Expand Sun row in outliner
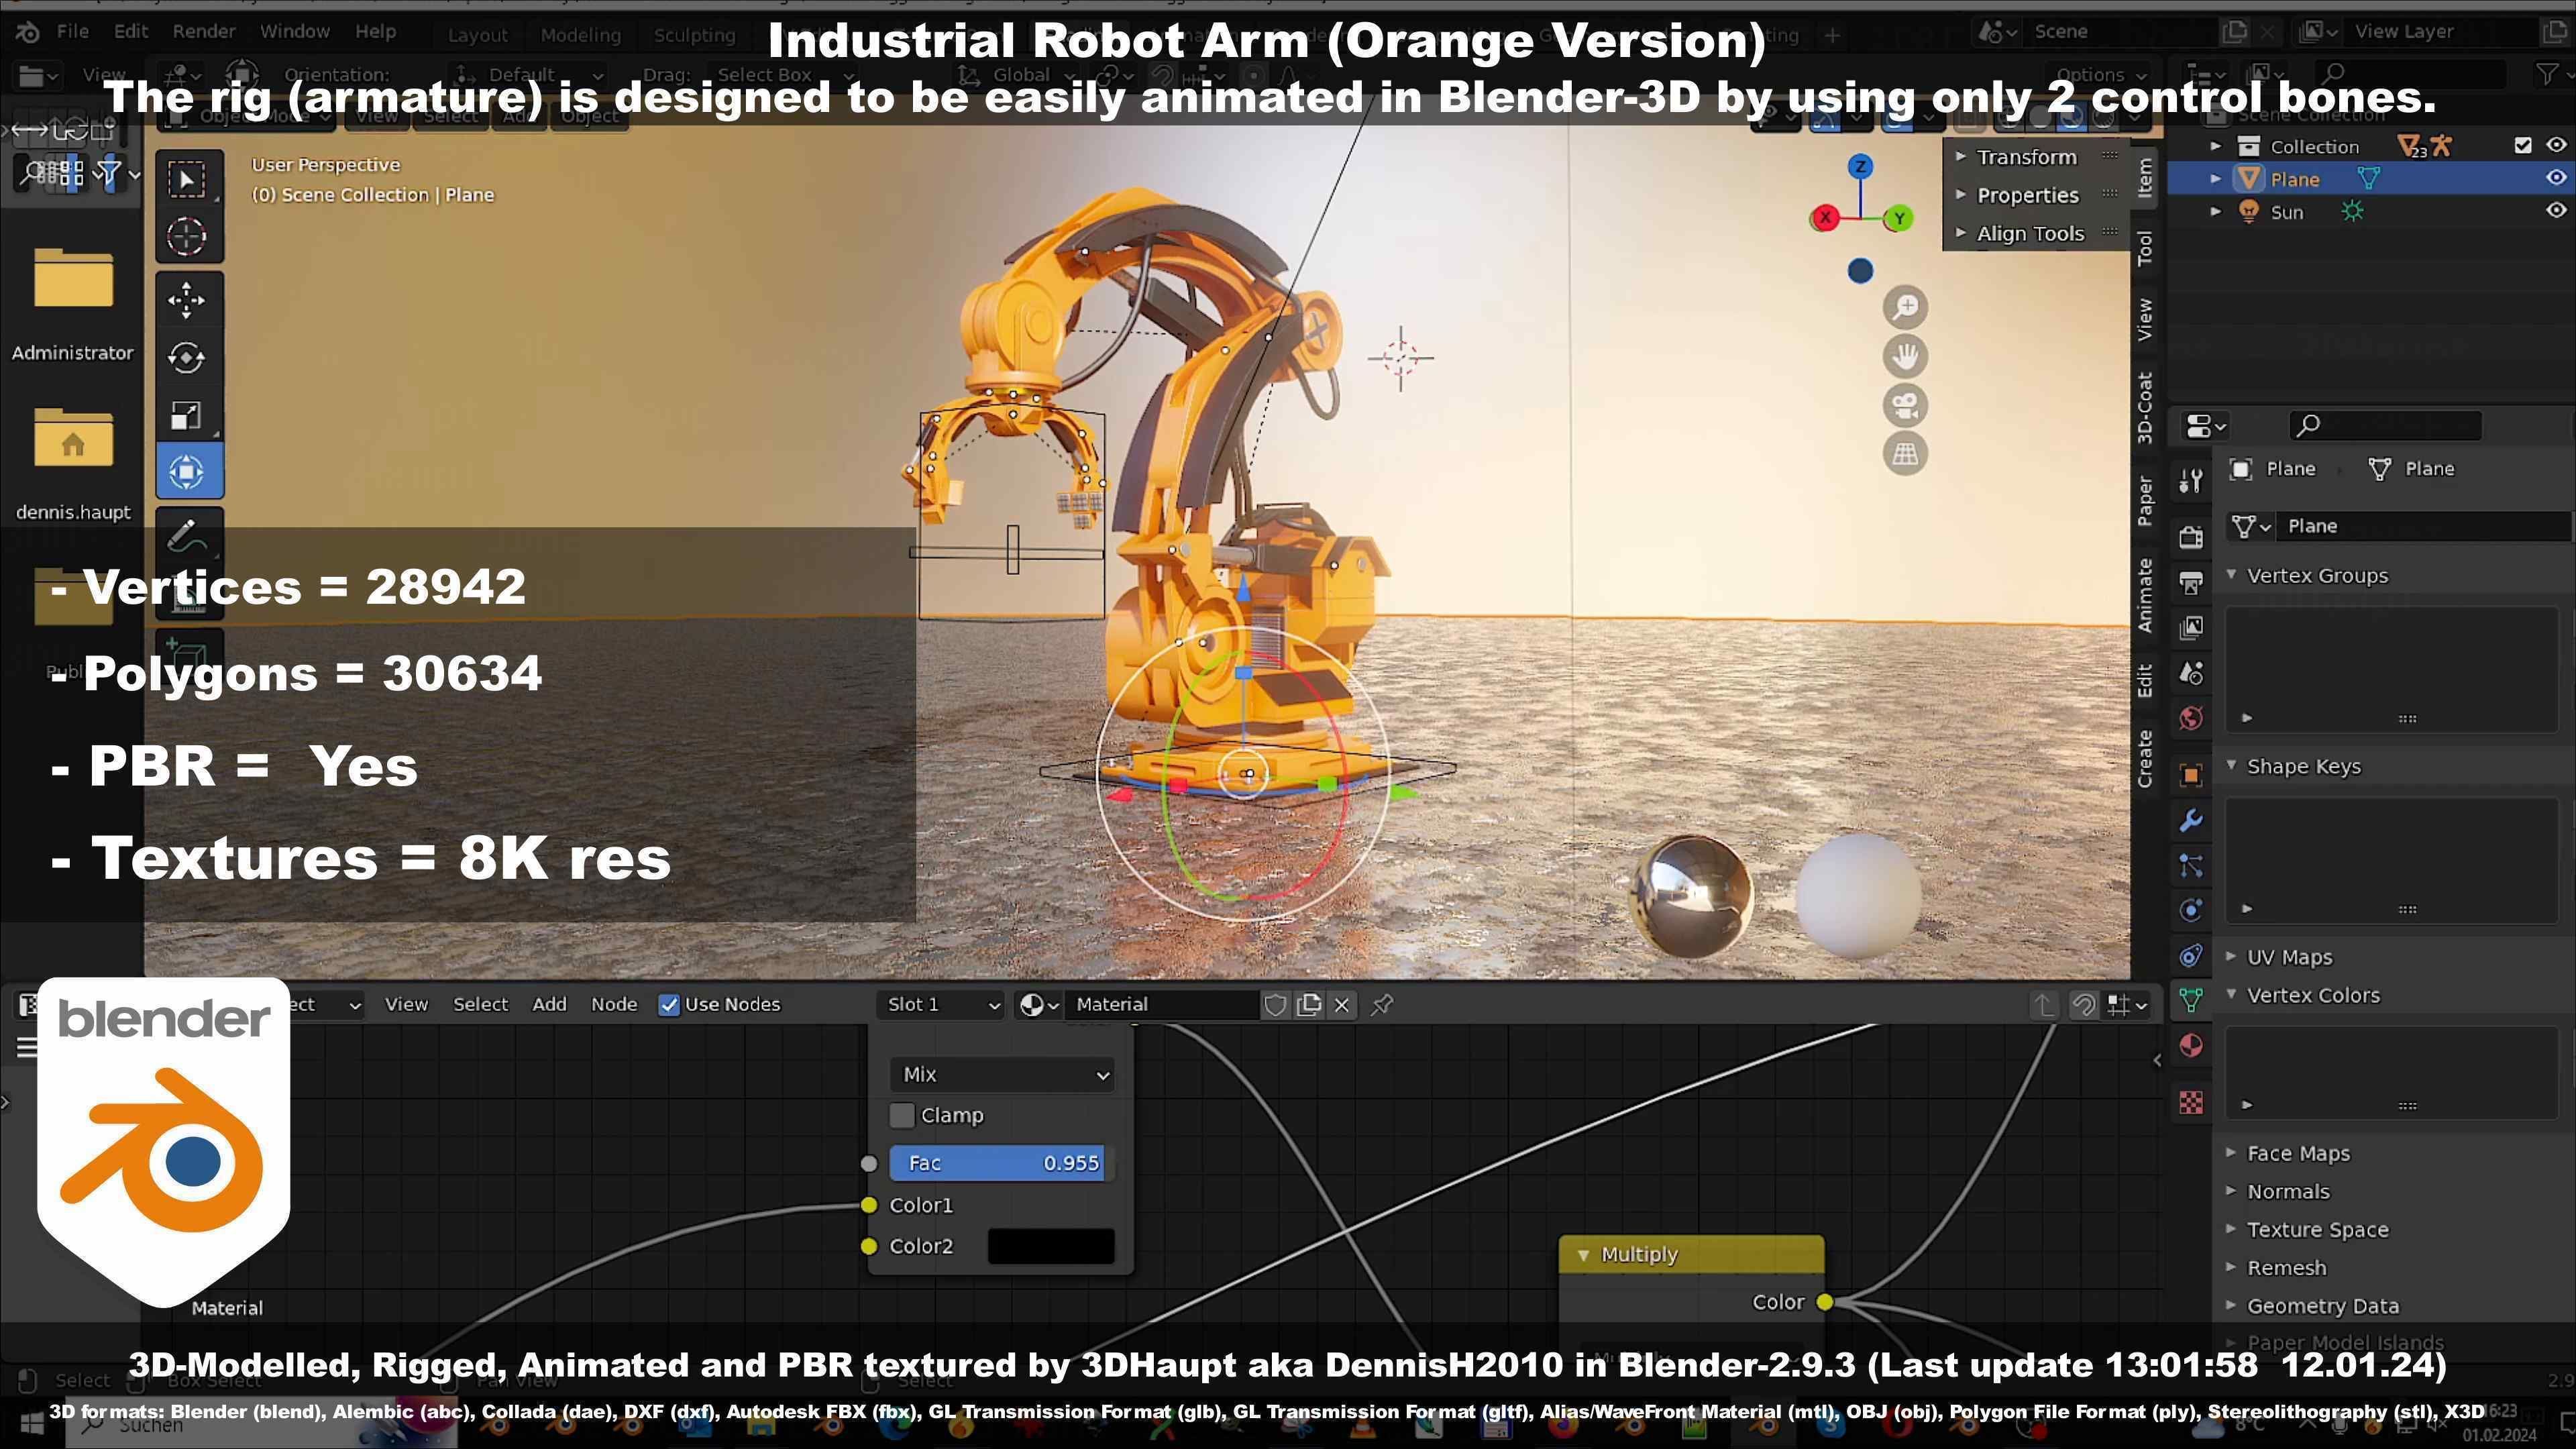The image size is (2576, 1449). [2216, 212]
